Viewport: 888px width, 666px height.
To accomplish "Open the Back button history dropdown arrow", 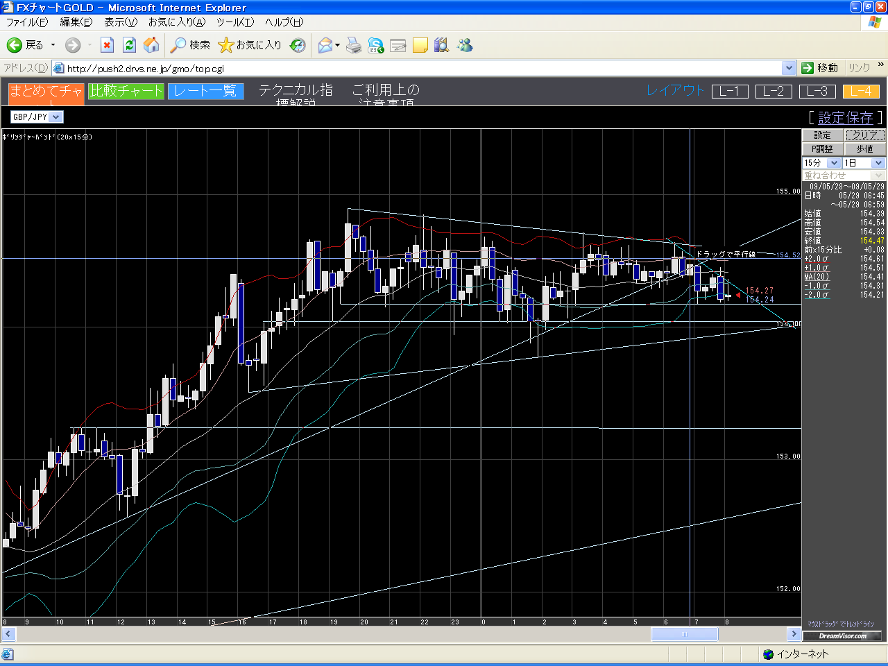I will tap(53, 45).
